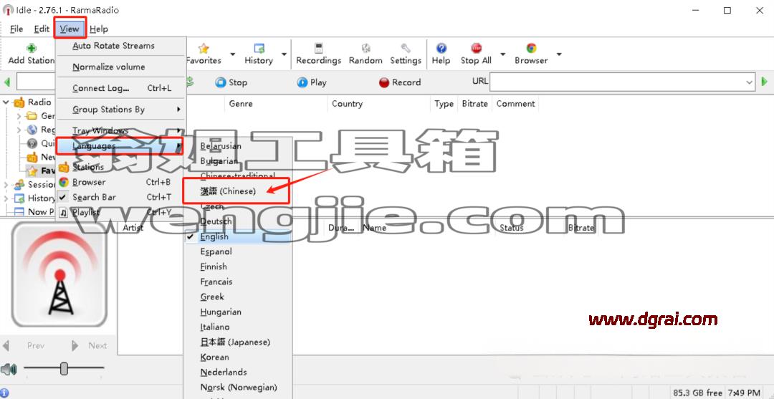Open the History toolbar icon
Image resolution: width=774 pixels, height=399 pixels.
259,48
